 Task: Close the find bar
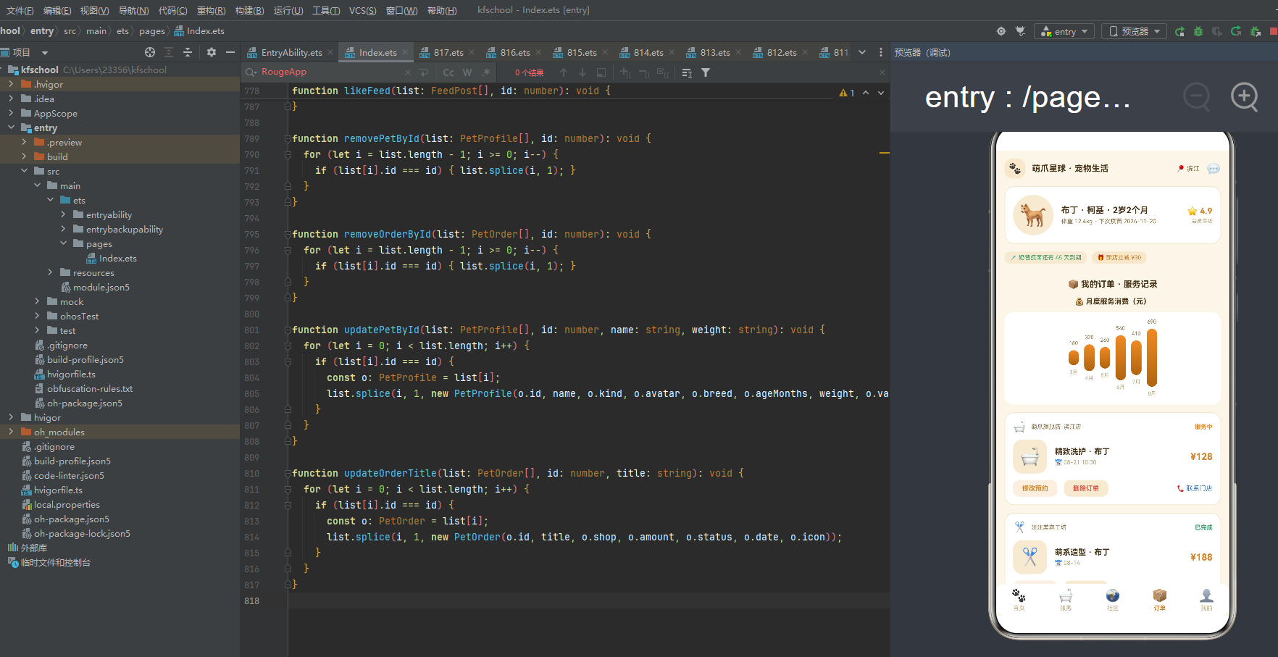882,72
